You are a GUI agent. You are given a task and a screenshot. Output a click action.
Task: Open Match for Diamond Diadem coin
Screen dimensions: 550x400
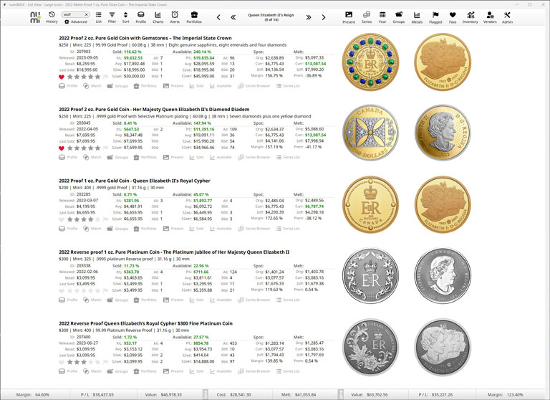(x=92, y=157)
